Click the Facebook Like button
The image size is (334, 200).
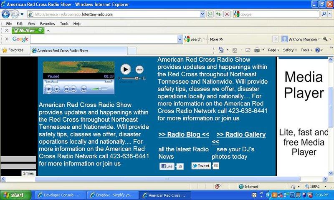click(x=167, y=166)
